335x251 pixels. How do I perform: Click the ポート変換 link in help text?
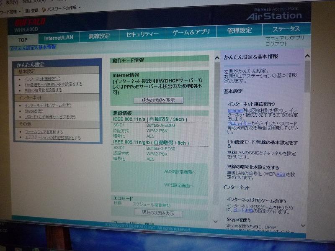pyautogui.click(x=243, y=210)
